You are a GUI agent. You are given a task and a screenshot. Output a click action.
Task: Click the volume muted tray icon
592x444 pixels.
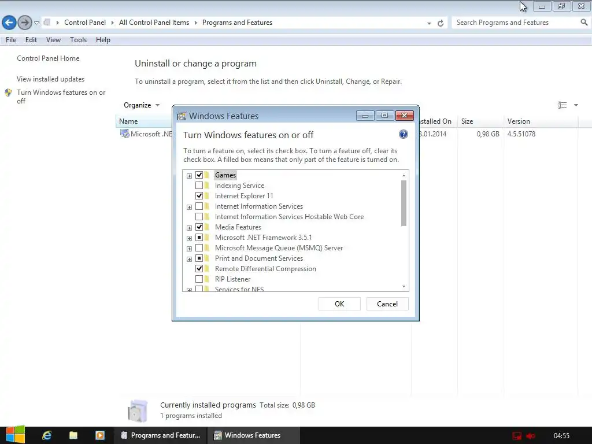click(531, 436)
